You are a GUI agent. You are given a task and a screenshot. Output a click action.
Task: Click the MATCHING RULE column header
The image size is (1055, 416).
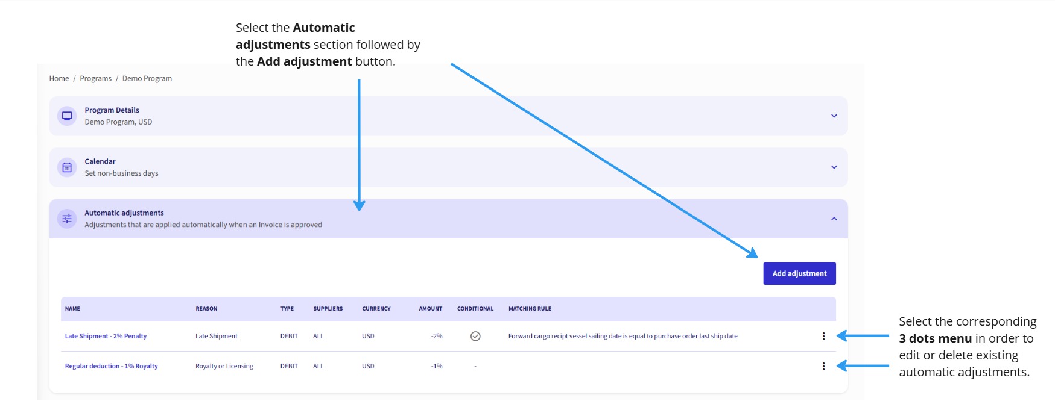coord(530,308)
